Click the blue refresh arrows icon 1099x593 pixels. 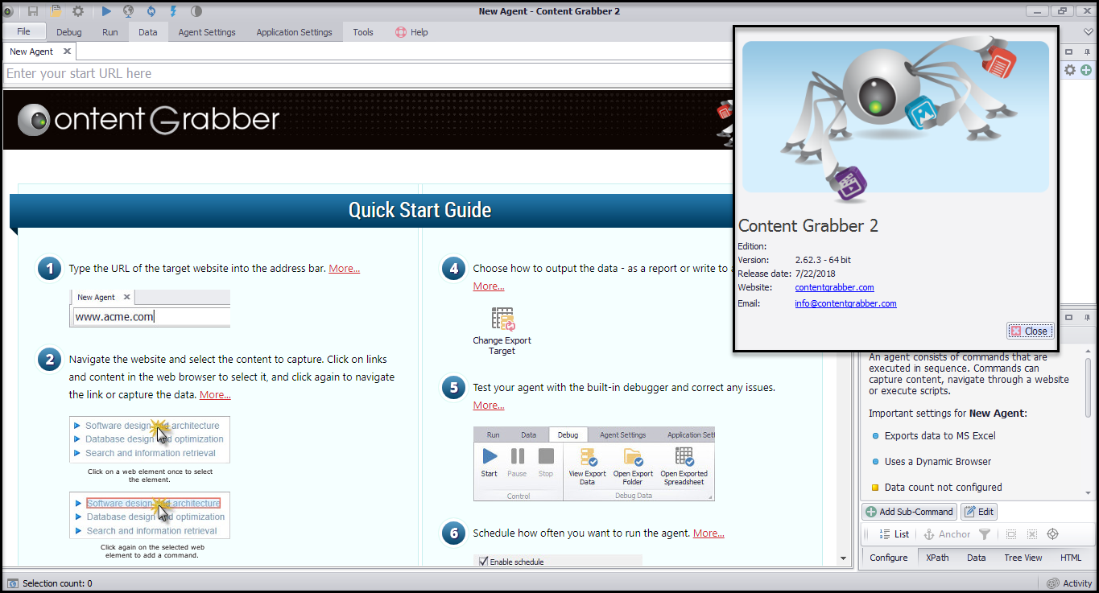[151, 11]
